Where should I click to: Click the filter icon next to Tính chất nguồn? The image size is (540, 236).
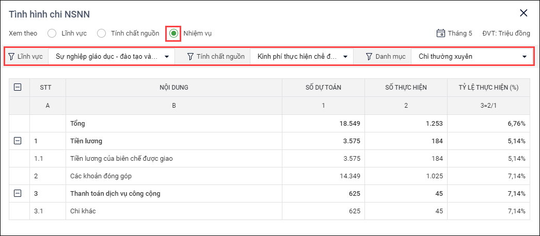[190, 56]
